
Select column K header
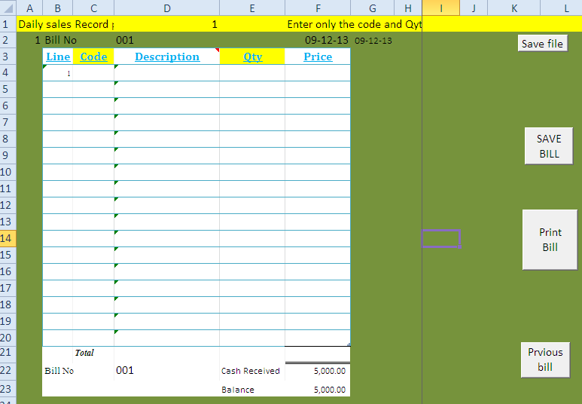coord(513,8)
